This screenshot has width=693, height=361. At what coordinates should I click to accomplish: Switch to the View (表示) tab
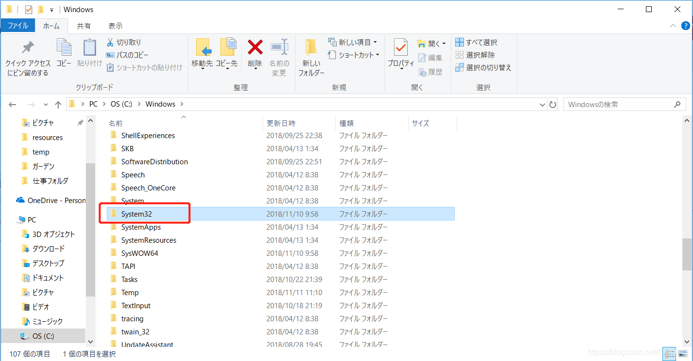tap(115, 26)
